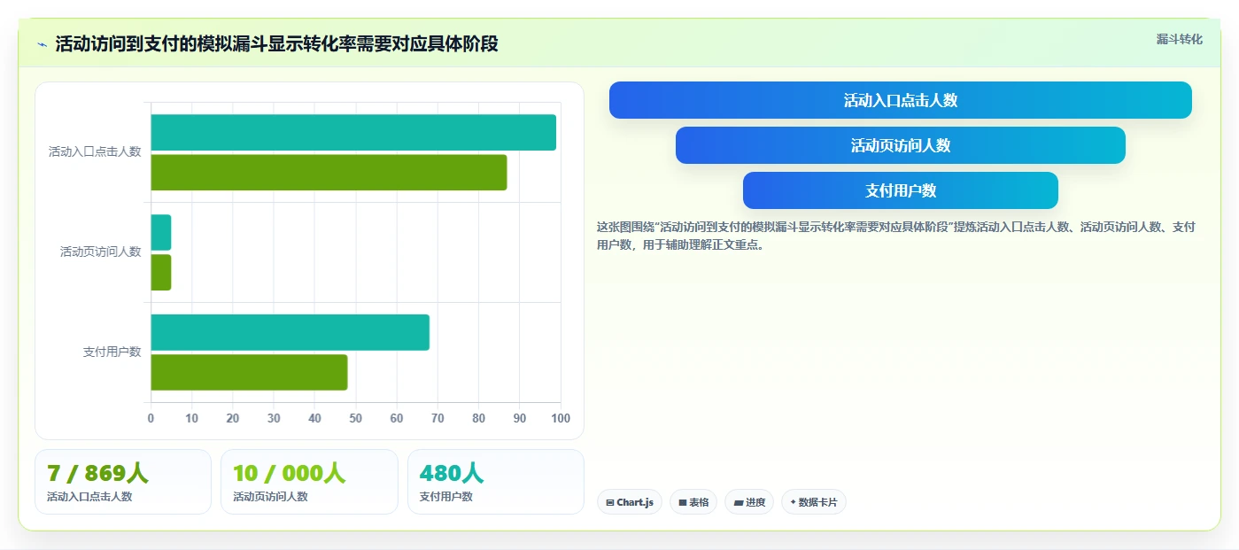Click the green bar for 活动入口点击人数
The height and width of the screenshot is (550, 1239).
(329, 172)
